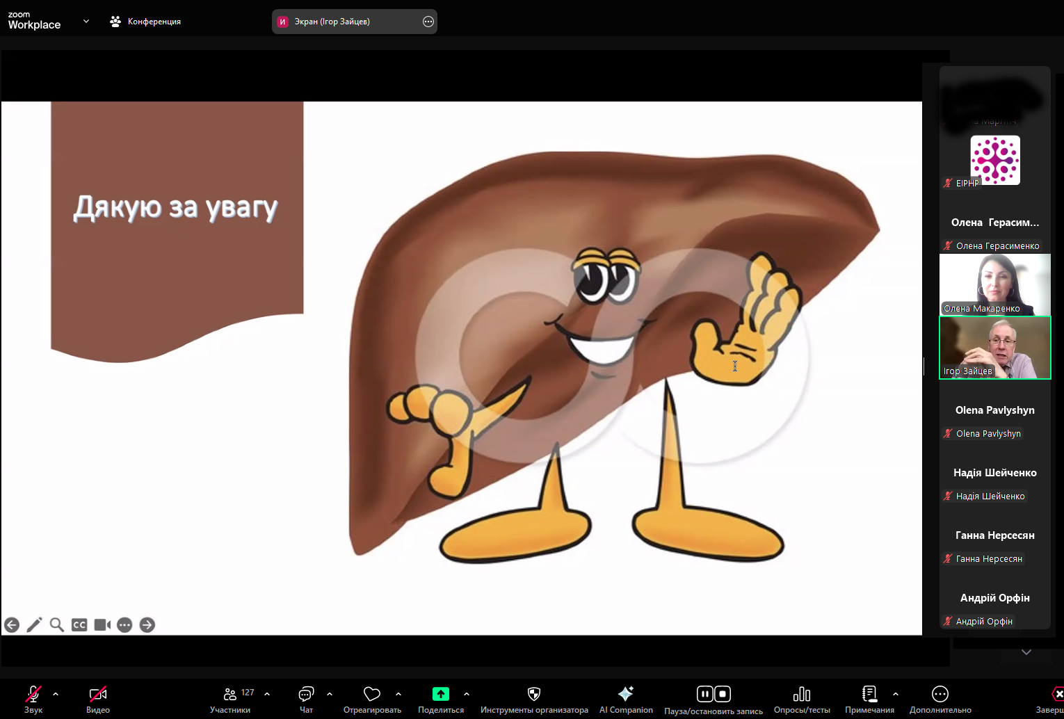The image size is (1064, 719).
Task: Open Zoom Workplace dropdown chevron
Action: pyautogui.click(x=86, y=22)
